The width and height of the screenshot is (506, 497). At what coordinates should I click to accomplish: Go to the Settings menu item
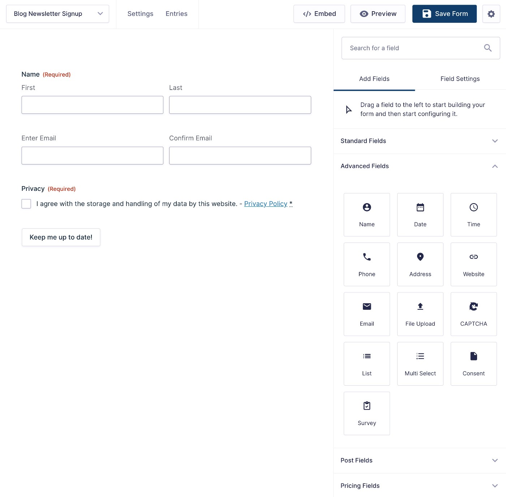[140, 13]
